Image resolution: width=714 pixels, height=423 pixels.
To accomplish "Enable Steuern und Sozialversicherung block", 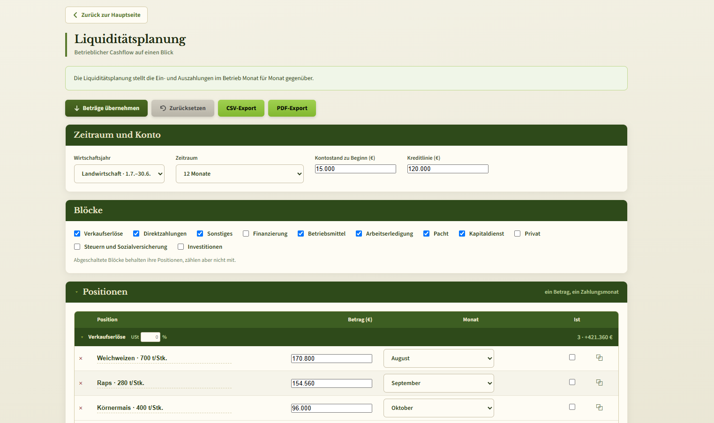I will [x=77, y=247].
